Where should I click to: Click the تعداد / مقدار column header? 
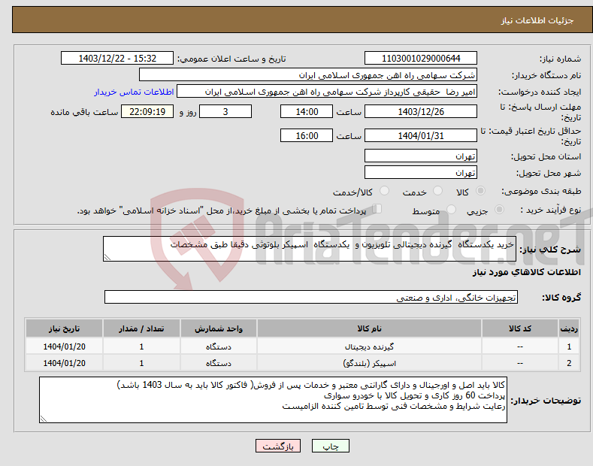(x=141, y=328)
